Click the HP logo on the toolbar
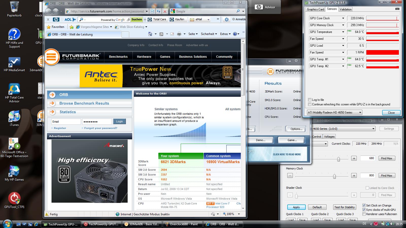 [x=56, y=19]
